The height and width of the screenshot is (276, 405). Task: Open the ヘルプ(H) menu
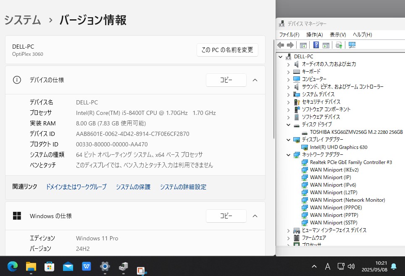click(363, 34)
